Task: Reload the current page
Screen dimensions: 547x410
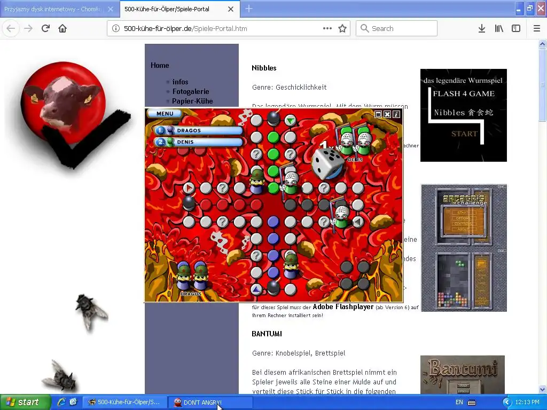Action: tap(45, 29)
